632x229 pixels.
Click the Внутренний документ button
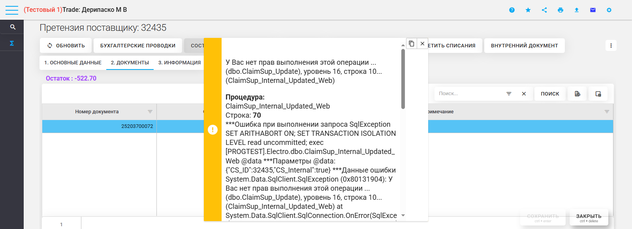[x=524, y=45]
